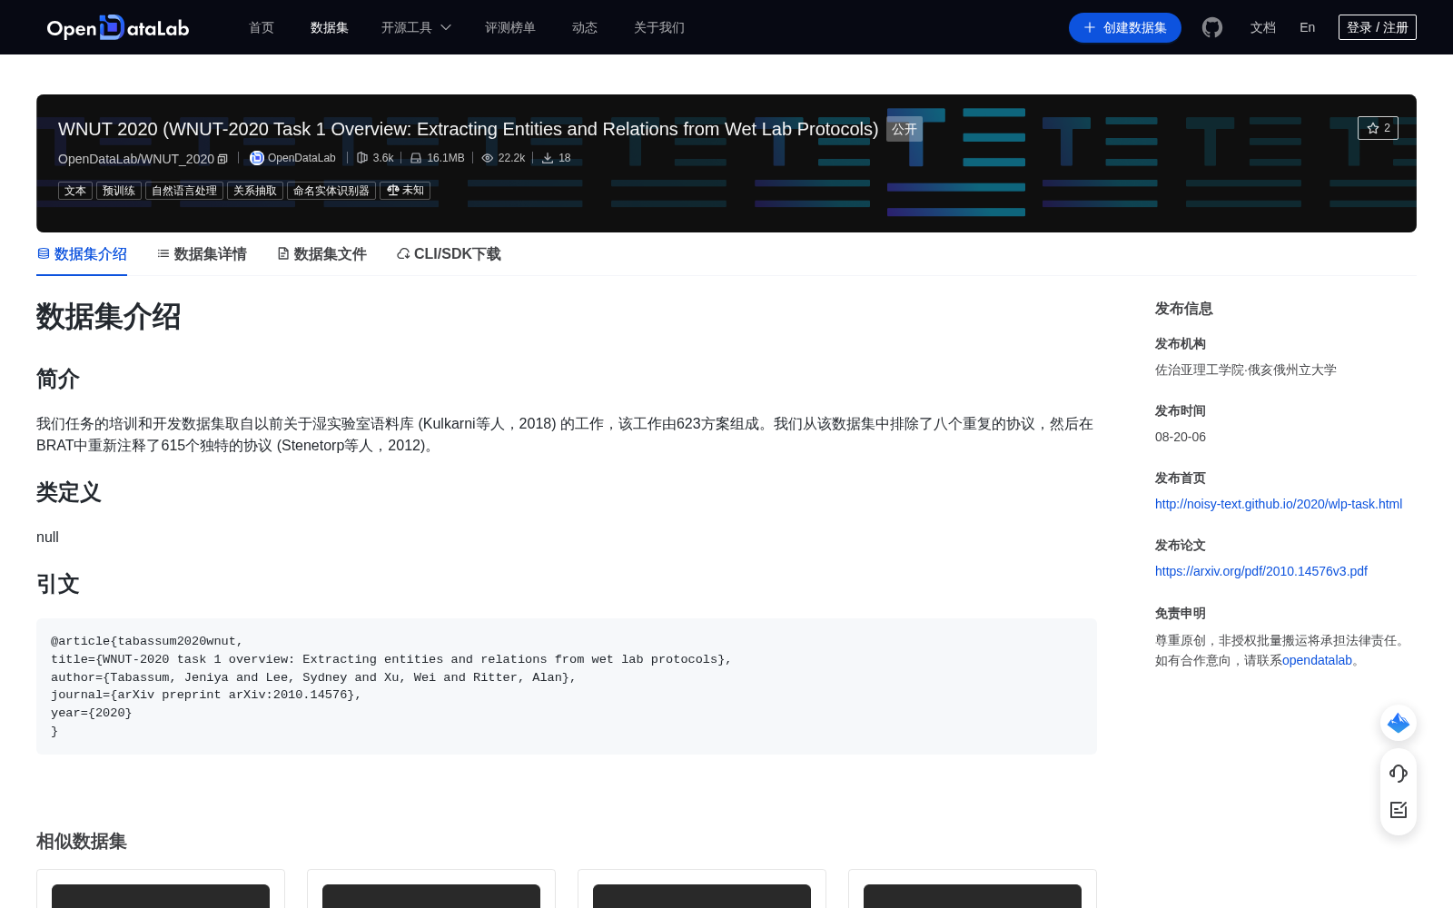Open the headset customer support icon
Screen dimensions: 1453x908
coord(1399,774)
